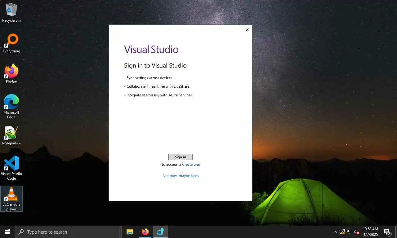Select the Notepad++ desktop shortcut
The height and width of the screenshot is (238, 397).
tap(11, 135)
